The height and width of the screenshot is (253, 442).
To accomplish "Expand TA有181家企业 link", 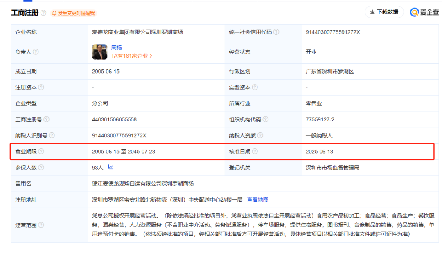I will click(x=132, y=56).
